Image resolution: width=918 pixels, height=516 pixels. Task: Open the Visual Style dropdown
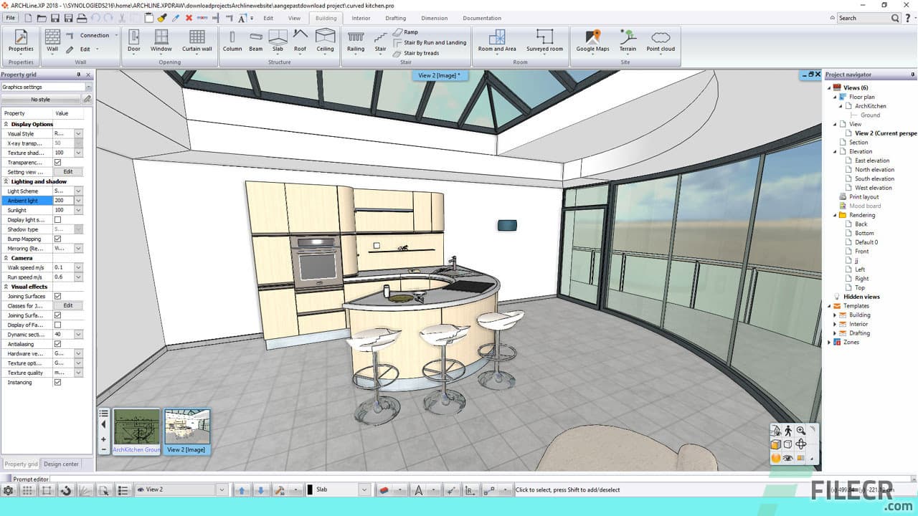77,133
